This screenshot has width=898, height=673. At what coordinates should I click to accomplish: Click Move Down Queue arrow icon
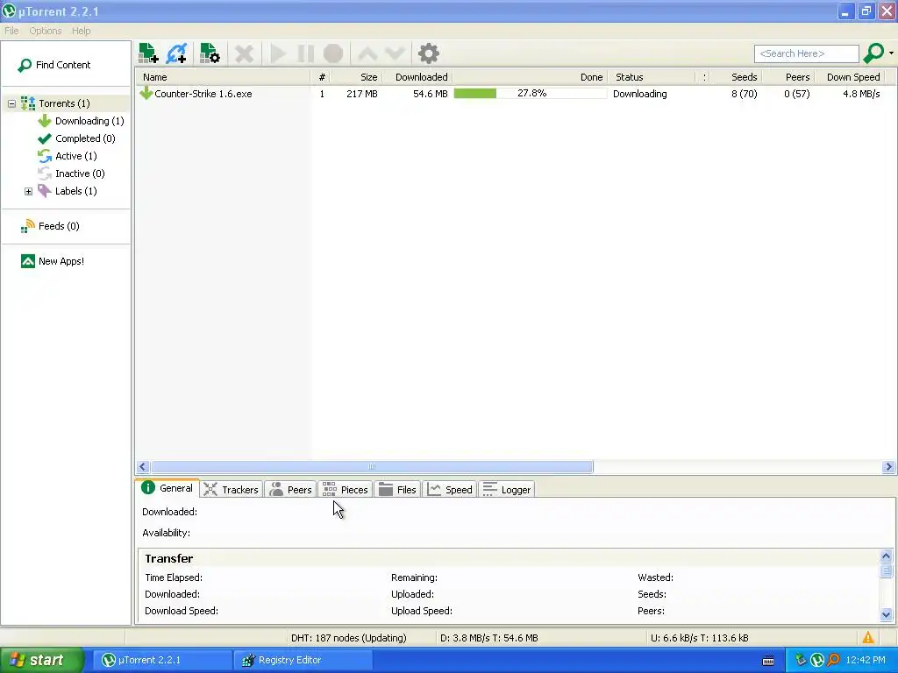(396, 53)
